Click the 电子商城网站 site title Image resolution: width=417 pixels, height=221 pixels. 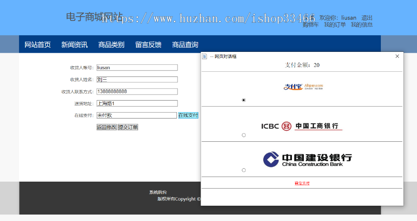click(x=95, y=17)
